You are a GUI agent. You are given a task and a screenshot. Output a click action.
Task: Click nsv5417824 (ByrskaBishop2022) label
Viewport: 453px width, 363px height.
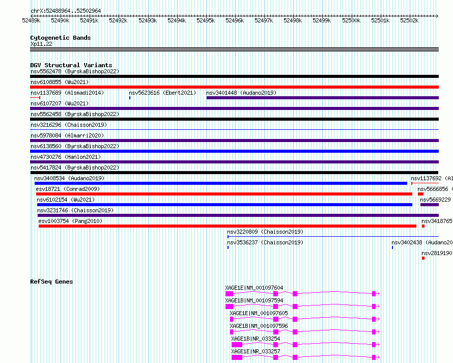(75, 167)
